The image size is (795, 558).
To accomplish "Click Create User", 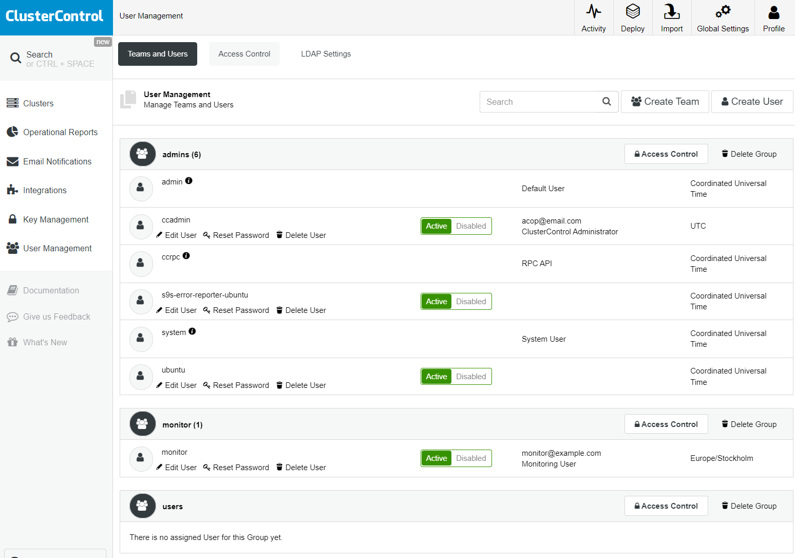I will coord(752,101).
